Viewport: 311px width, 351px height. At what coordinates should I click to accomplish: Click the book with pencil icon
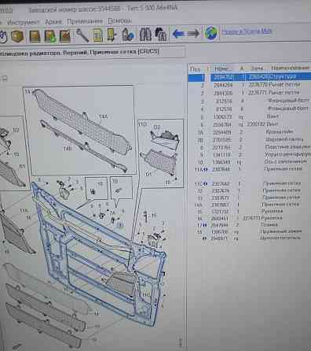pos(65,36)
